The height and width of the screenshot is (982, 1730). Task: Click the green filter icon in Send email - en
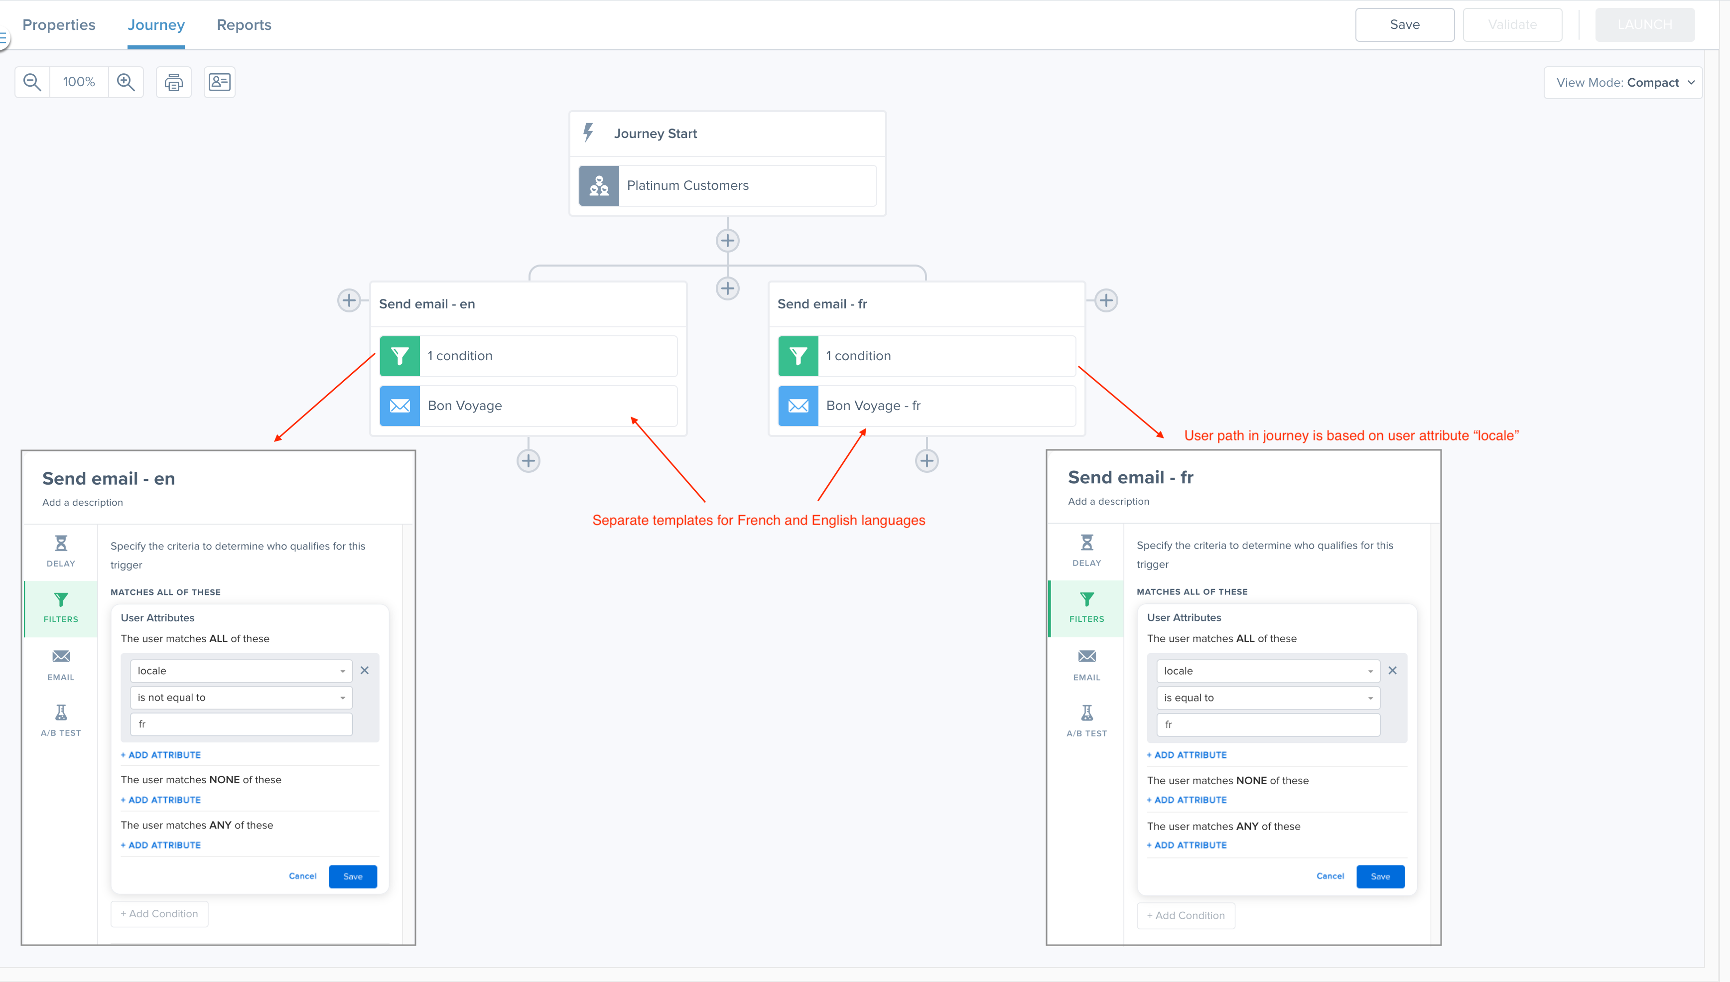coord(400,356)
